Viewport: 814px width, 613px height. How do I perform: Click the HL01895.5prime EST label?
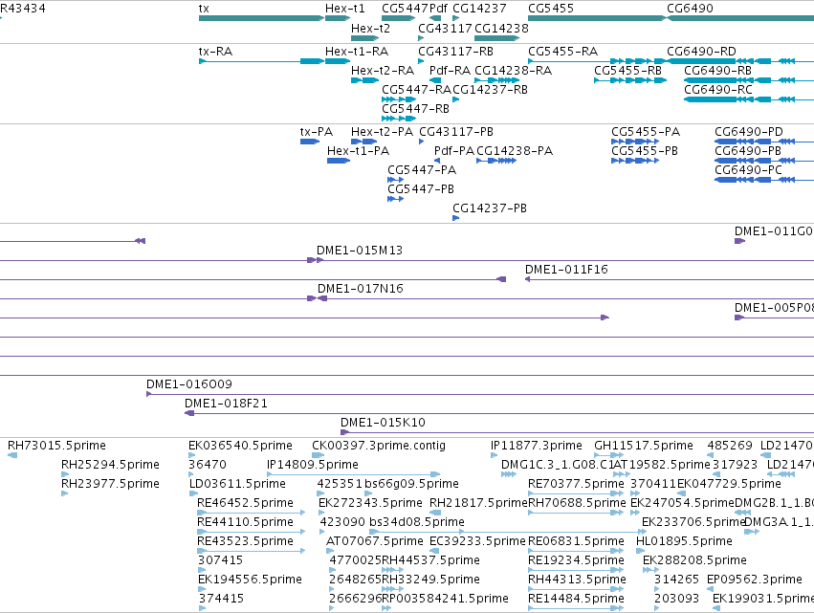(684, 542)
